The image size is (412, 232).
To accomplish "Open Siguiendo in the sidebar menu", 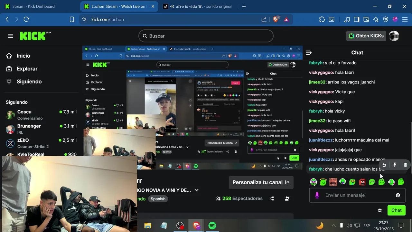I will (24, 82).
